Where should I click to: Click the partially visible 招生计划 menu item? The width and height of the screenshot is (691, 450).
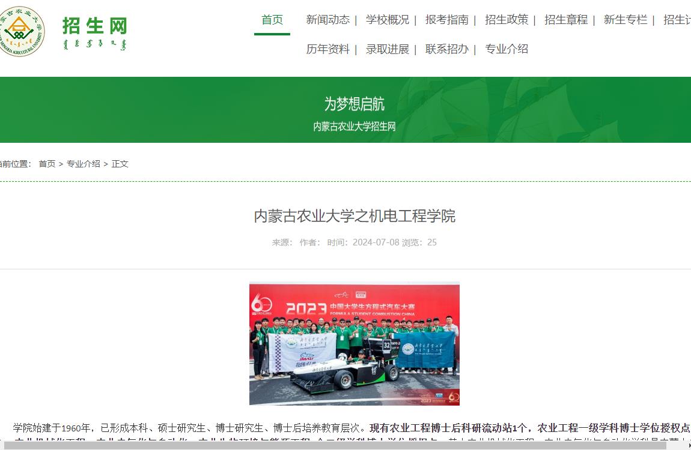point(677,20)
